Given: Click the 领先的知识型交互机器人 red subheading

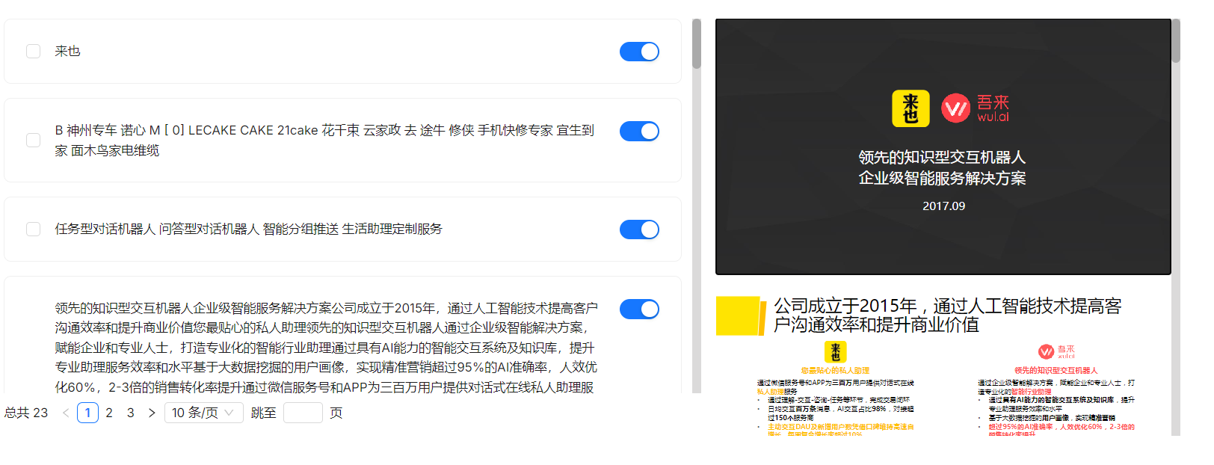Looking at the screenshot, I should (1056, 370).
